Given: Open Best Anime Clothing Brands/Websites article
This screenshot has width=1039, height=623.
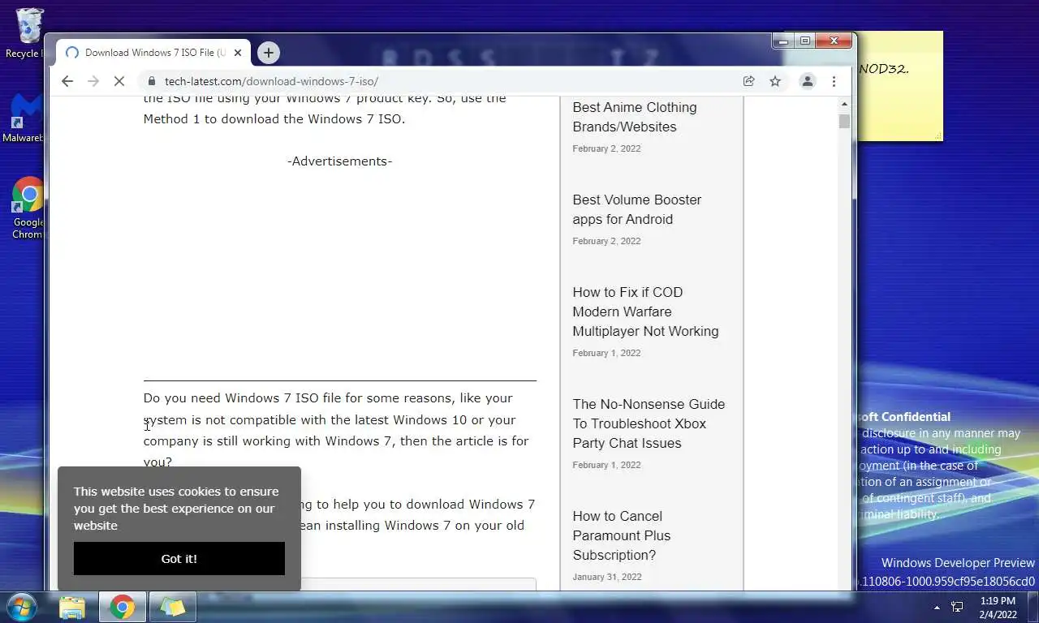Looking at the screenshot, I should tap(635, 117).
